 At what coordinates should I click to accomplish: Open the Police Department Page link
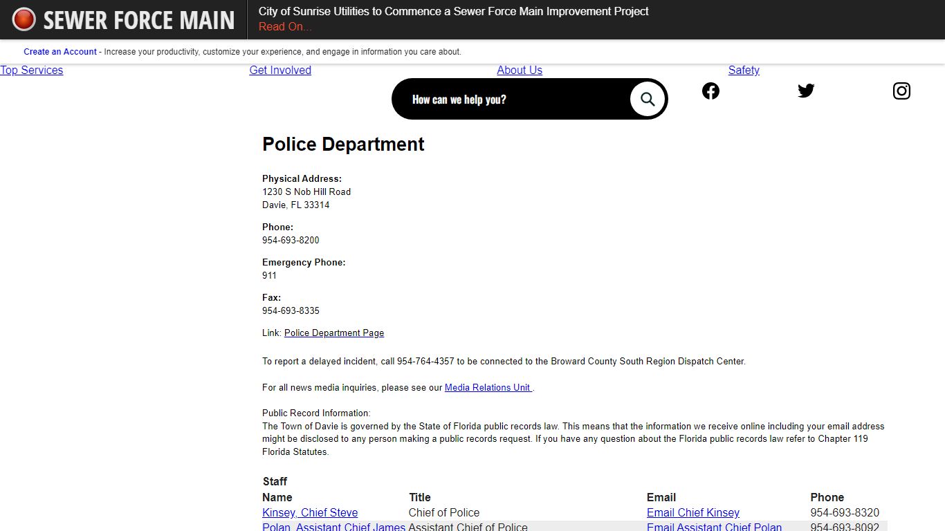tap(334, 333)
